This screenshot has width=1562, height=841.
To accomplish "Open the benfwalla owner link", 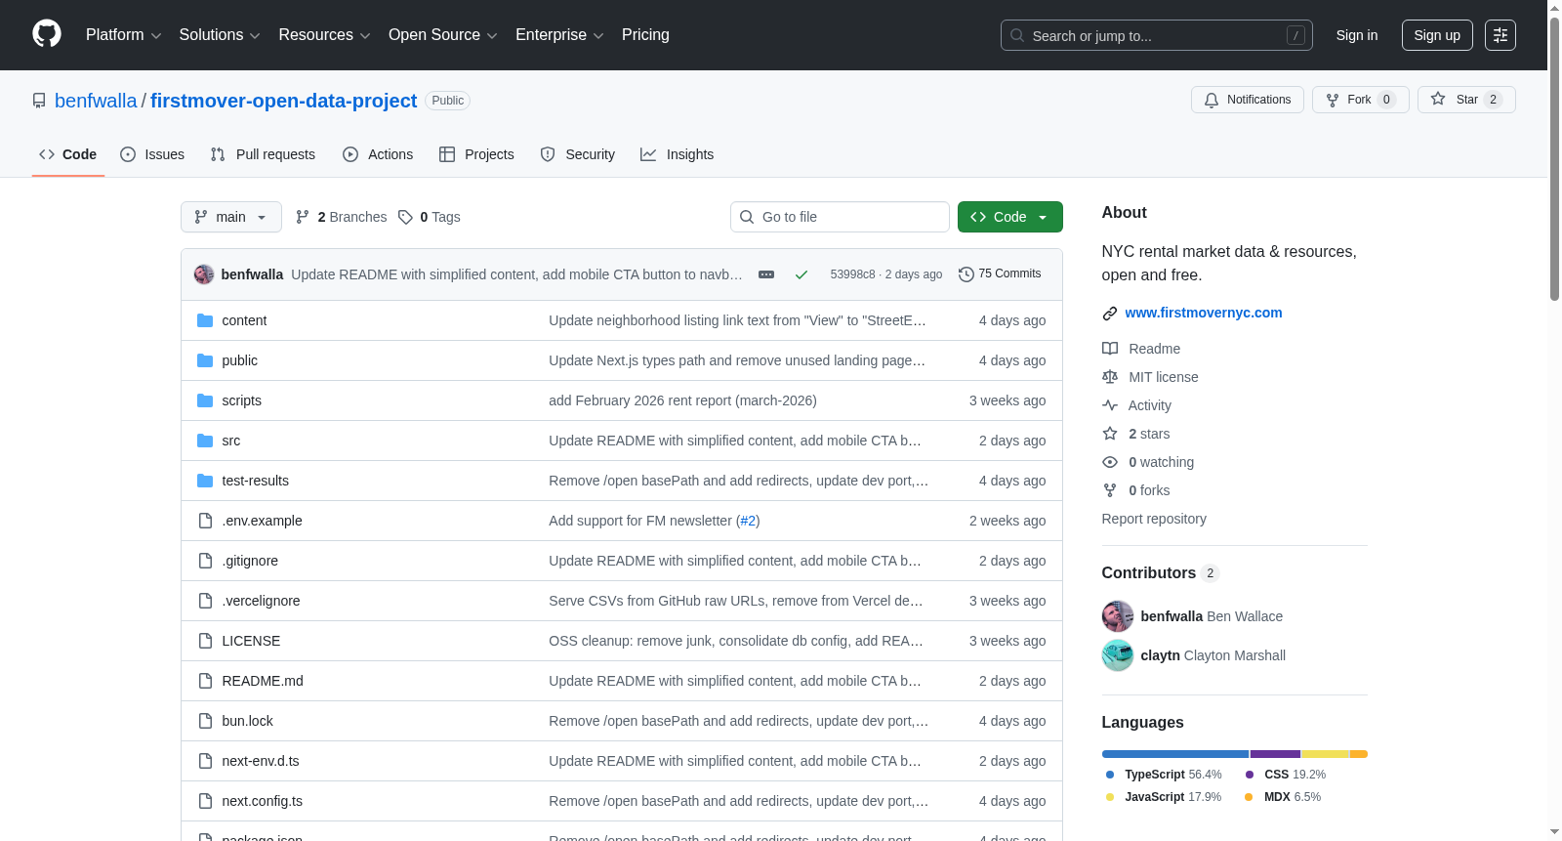I will coord(96,101).
